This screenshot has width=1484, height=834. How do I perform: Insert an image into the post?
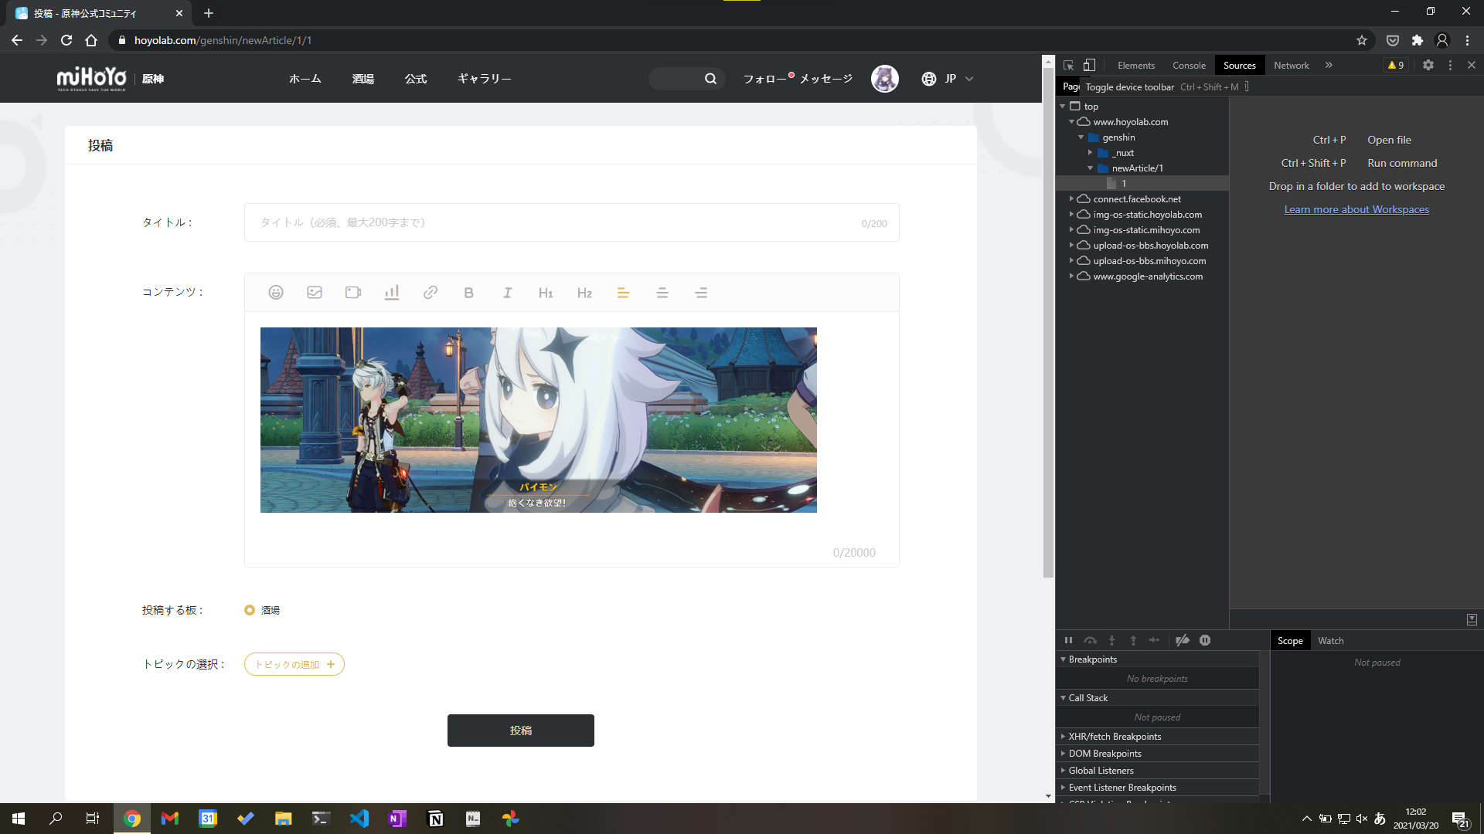315,293
